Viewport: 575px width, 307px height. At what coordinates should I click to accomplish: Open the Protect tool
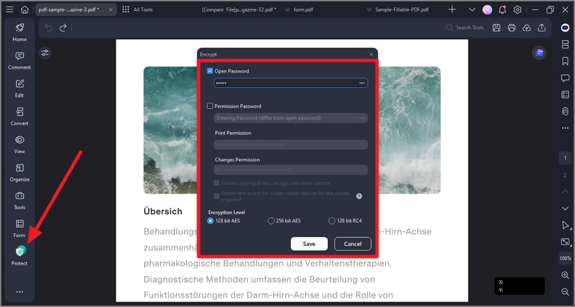coord(20,256)
